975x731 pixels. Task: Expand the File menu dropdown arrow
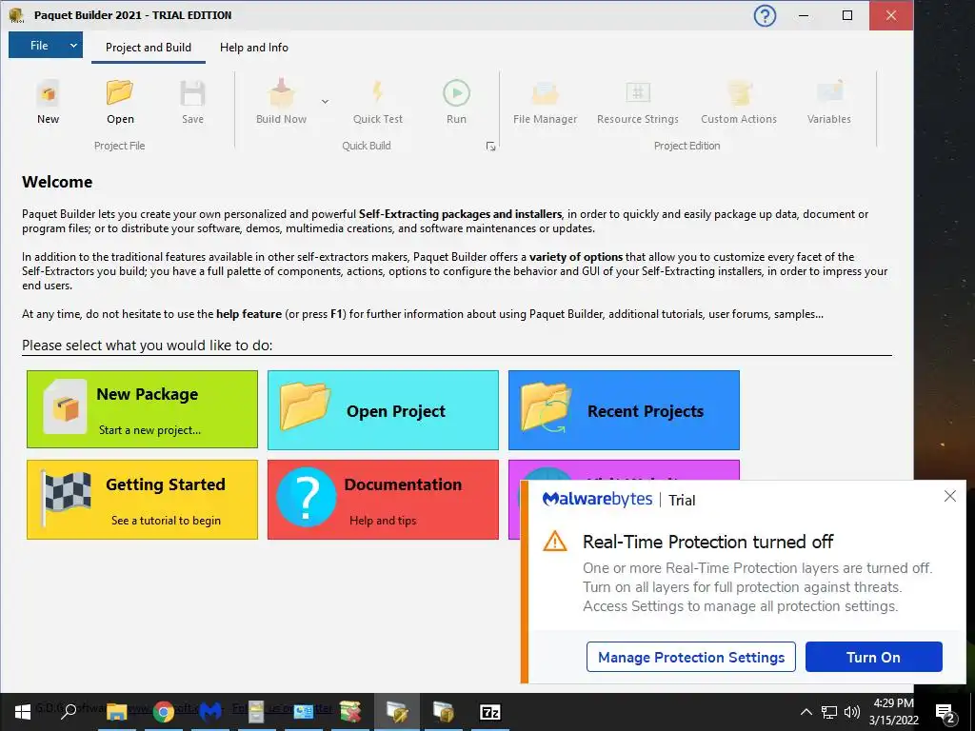[73, 46]
